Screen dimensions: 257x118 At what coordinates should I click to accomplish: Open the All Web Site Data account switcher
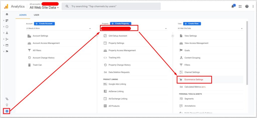(x=44, y=8)
